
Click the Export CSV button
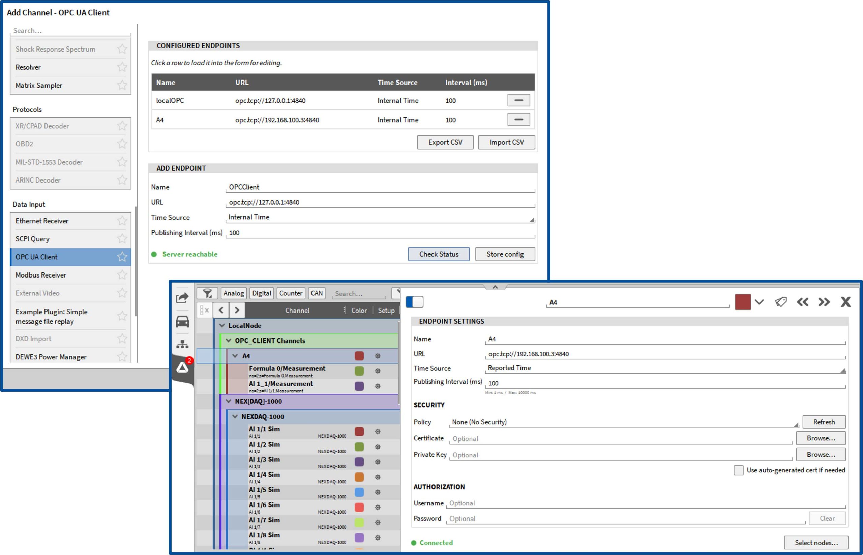click(x=445, y=142)
